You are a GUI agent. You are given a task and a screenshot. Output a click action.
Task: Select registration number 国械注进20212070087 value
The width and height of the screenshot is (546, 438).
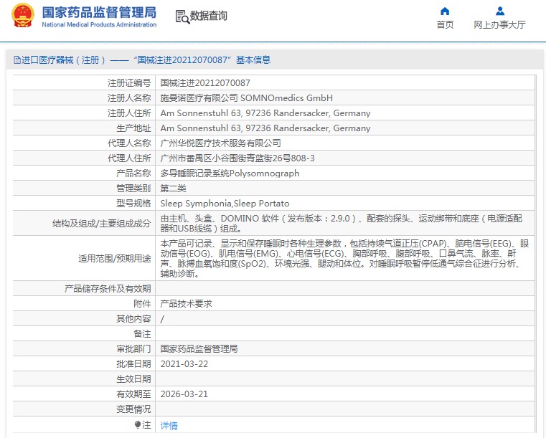coord(205,83)
